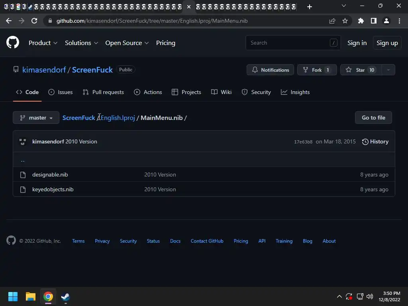Expand the Solutions menu
Screen dimensions: 408x306
[81, 43]
